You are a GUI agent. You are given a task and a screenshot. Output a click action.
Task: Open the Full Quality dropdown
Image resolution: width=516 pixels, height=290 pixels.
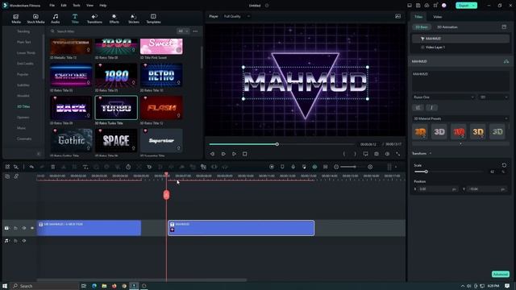pos(236,16)
